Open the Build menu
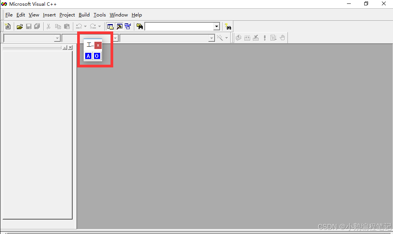The width and height of the screenshot is (393, 234). point(84,15)
